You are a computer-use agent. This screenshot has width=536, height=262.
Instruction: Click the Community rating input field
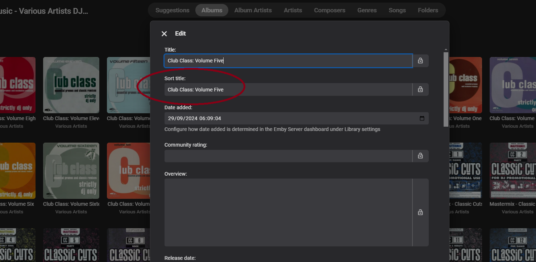[288, 156]
